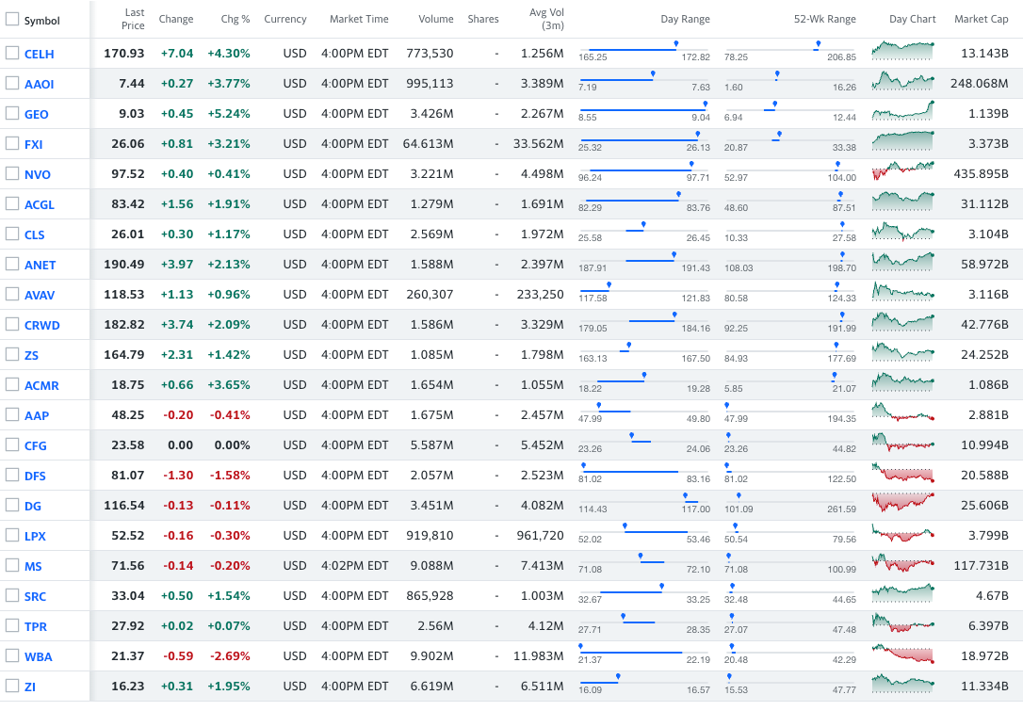
Task: Click the DFS day range bar
Action: tap(644, 472)
